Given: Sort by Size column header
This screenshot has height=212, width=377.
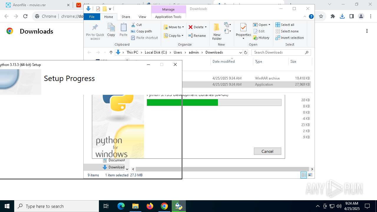Looking at the screenshot, I should tap(293, 62).
